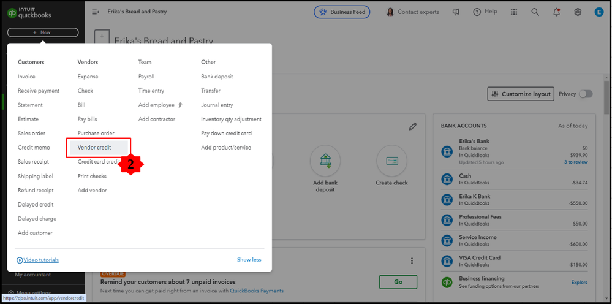Select Delayed credit
612x304 pixels.
coord(36,205)
